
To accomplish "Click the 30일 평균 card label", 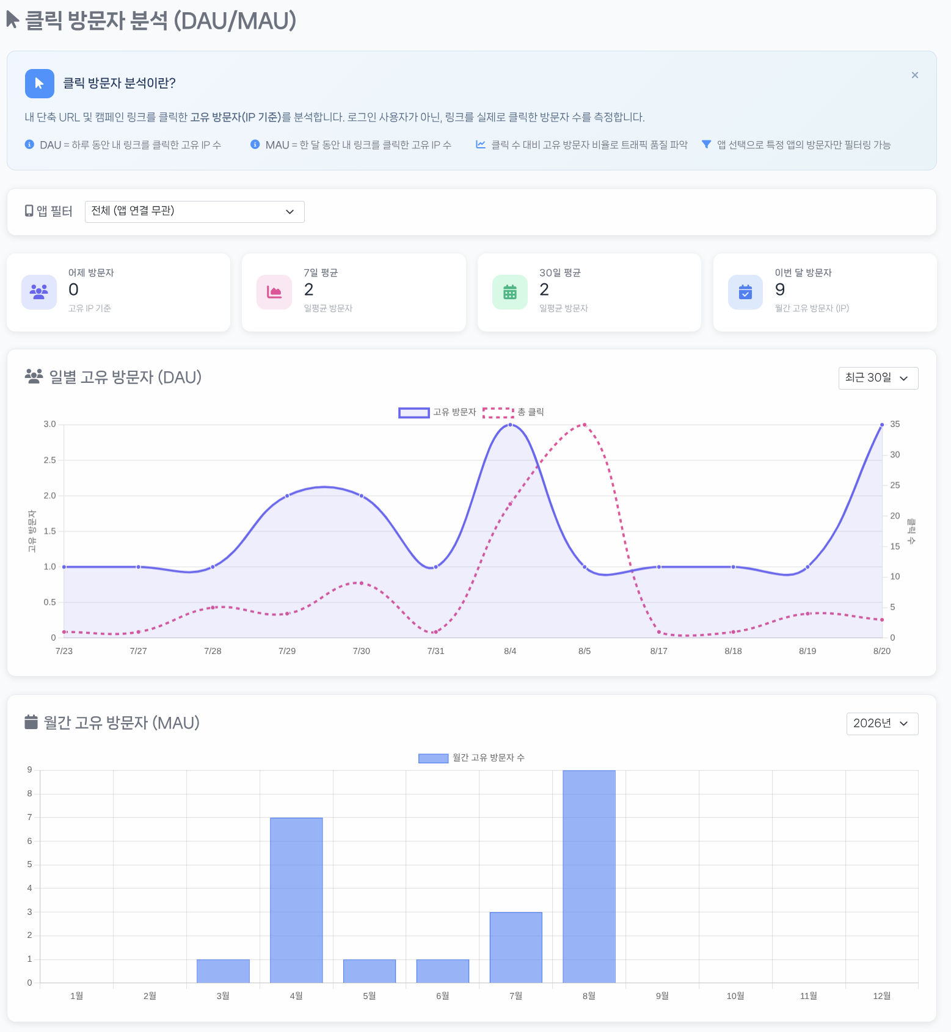I will coord(559,273).
